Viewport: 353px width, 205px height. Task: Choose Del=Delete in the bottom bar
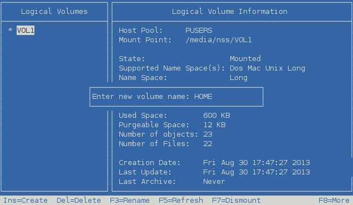click(79, 200)
